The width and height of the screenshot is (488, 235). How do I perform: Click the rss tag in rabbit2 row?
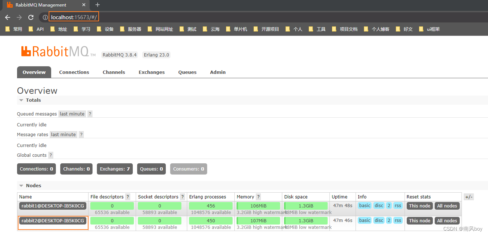pyautogui.click(x=398, y=220)
